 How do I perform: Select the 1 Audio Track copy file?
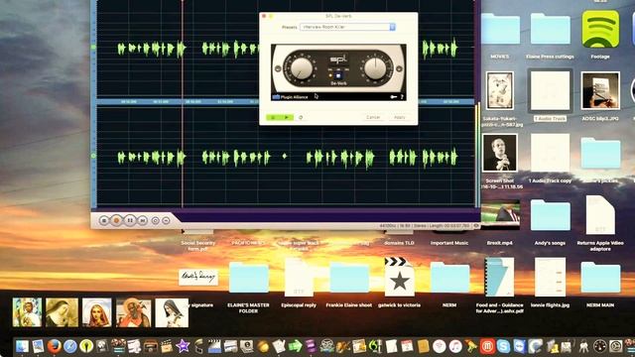[x=550, y=154]
